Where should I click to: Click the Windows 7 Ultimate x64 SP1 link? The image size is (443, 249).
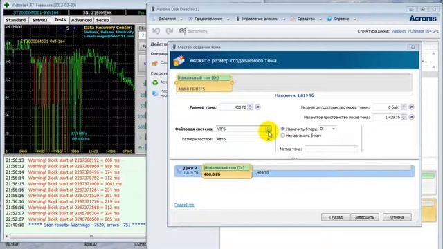[415, 31]
